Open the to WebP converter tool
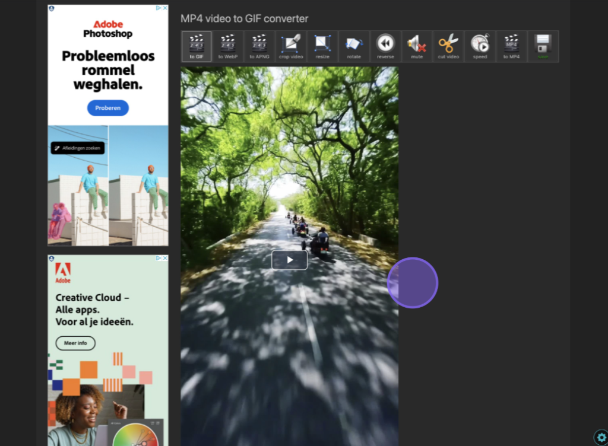Image resolution: width=608 pixels, height=446 pixels. (x=227, y=46)
